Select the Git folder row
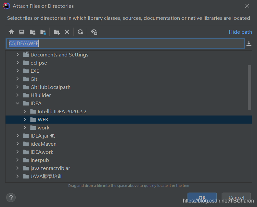 click(x=129, y=79)
